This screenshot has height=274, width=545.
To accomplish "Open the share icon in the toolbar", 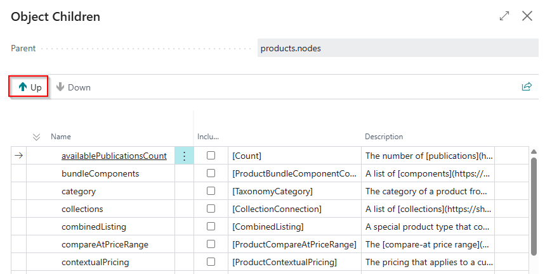I will (527, 86).
